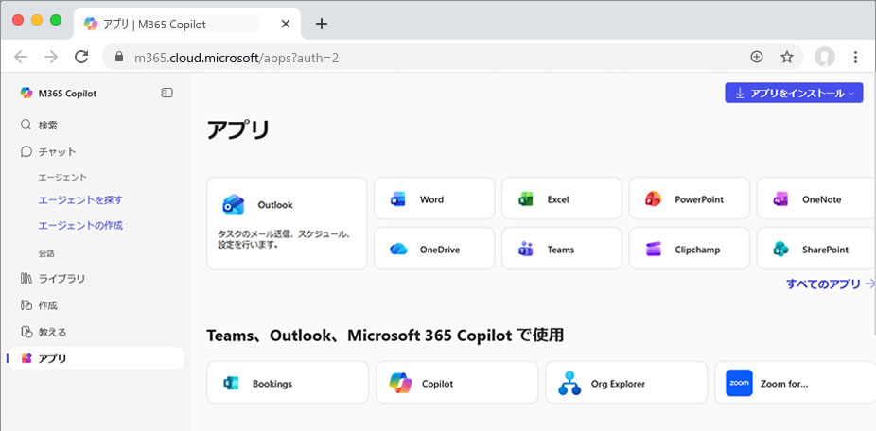Open the Clipchamp app tile
The width and height of the screenshot is (876, 431).
click(x=689, y=250)
